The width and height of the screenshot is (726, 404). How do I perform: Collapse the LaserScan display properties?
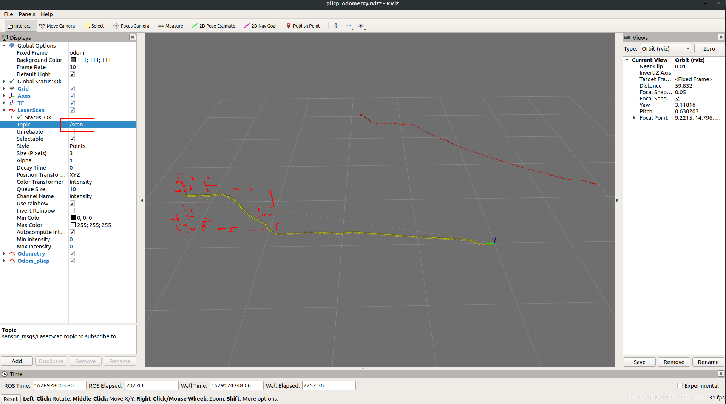tap(4, 110)
